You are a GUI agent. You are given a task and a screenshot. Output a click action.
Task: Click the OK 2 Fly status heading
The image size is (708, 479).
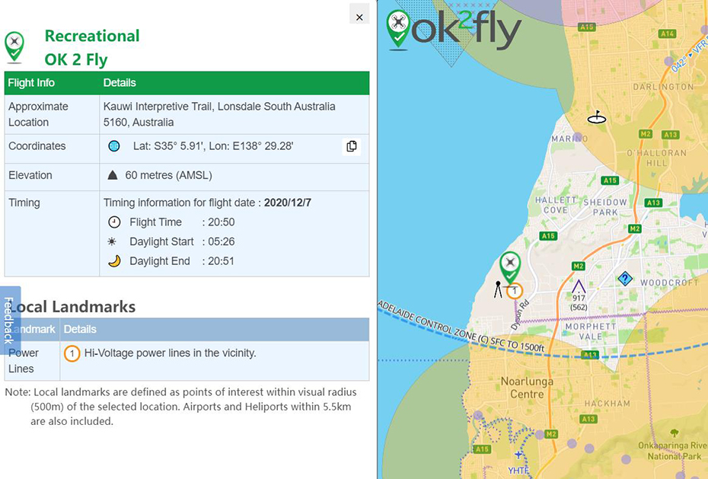click(76, 59)
